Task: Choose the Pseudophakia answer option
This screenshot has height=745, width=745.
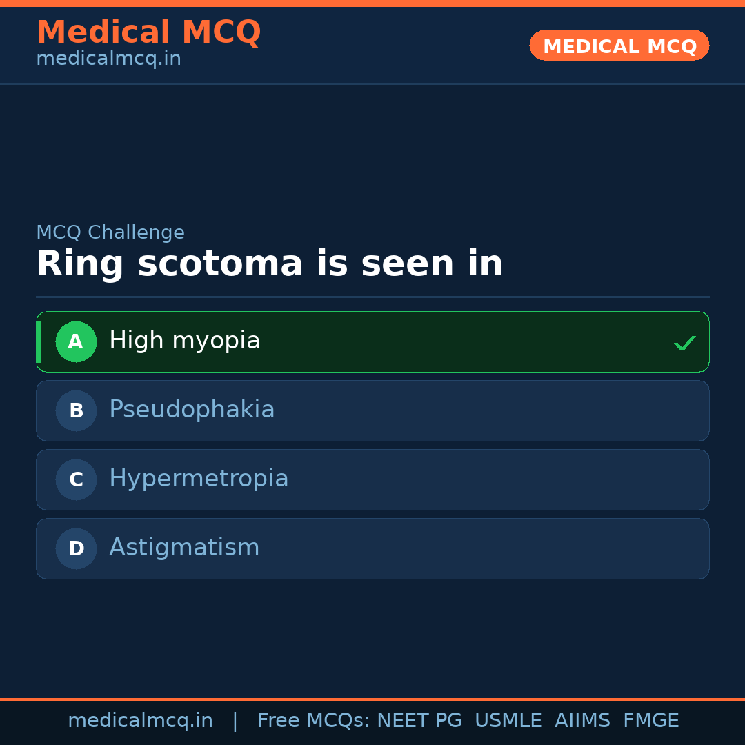Action: 192,410
